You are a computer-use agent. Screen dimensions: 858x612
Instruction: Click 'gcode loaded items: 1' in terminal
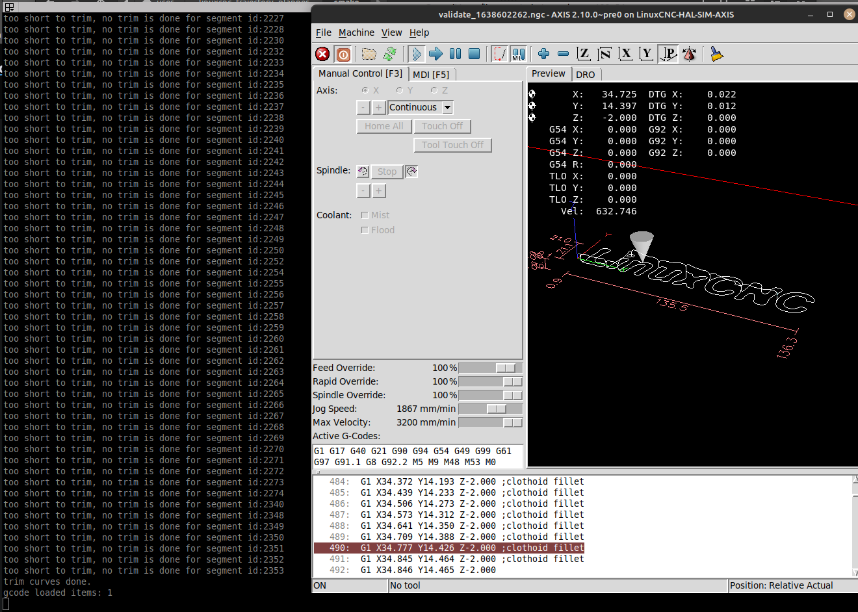pyautogui.click(x=58, y=593)
